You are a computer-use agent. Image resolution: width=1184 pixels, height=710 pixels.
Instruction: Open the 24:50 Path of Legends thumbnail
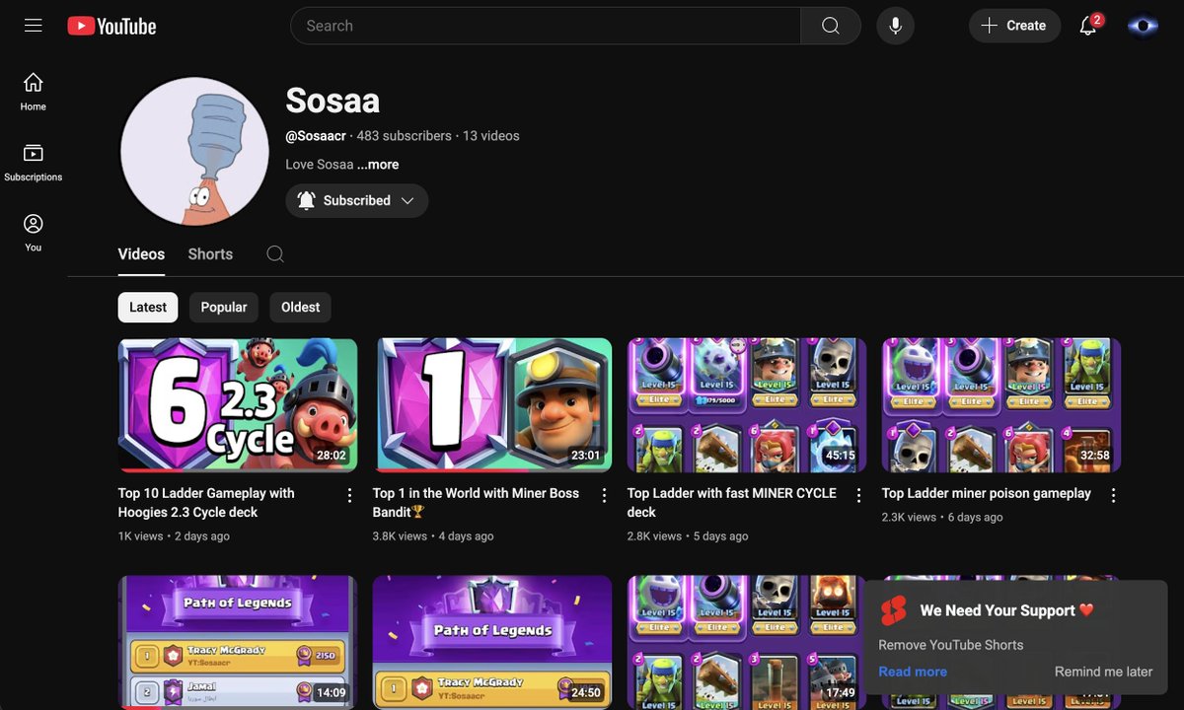click(492, 642)
